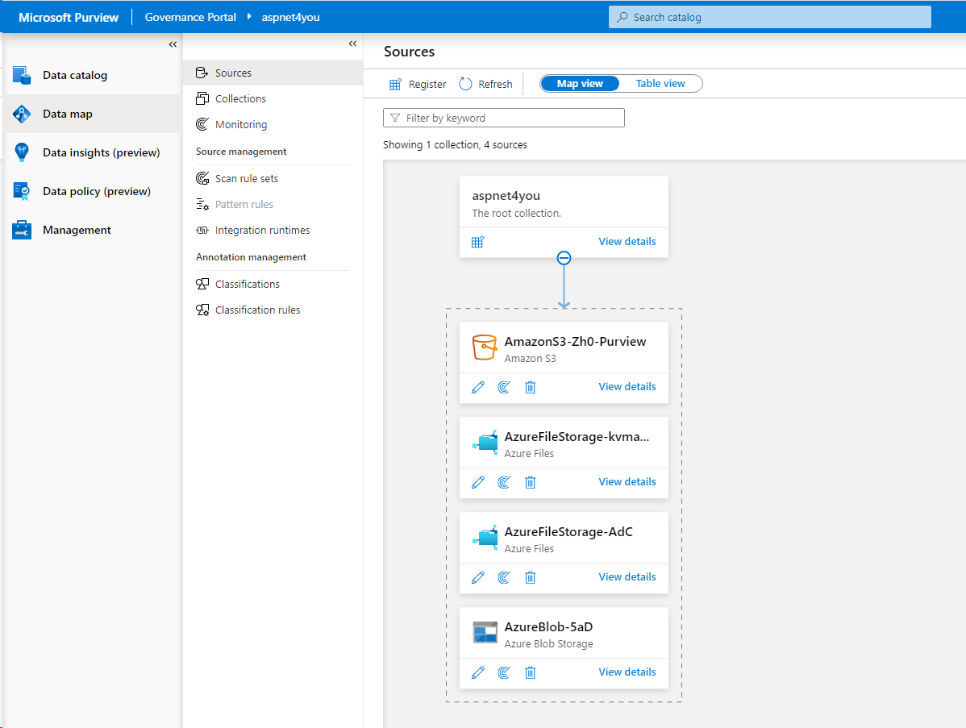The height and width of the screenshot is (728, 966).
Task: Collapse the aspnet4you collection node
Action: [x=564, y=258]
